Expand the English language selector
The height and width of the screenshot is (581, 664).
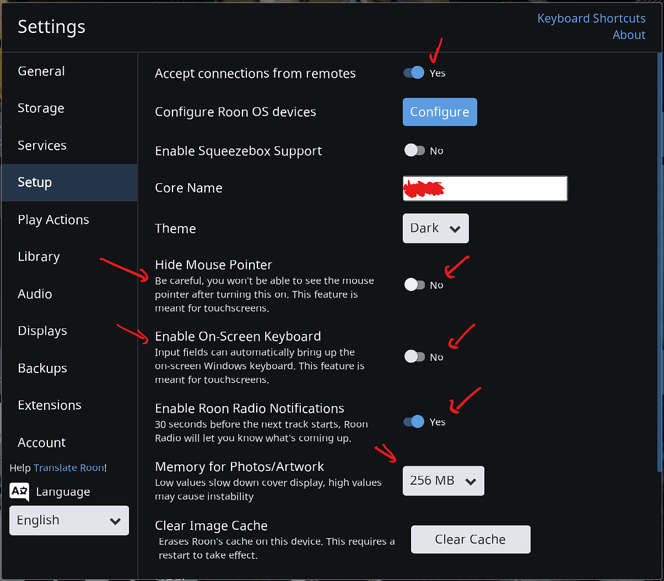pyautogui.click(x=69, y=520)
